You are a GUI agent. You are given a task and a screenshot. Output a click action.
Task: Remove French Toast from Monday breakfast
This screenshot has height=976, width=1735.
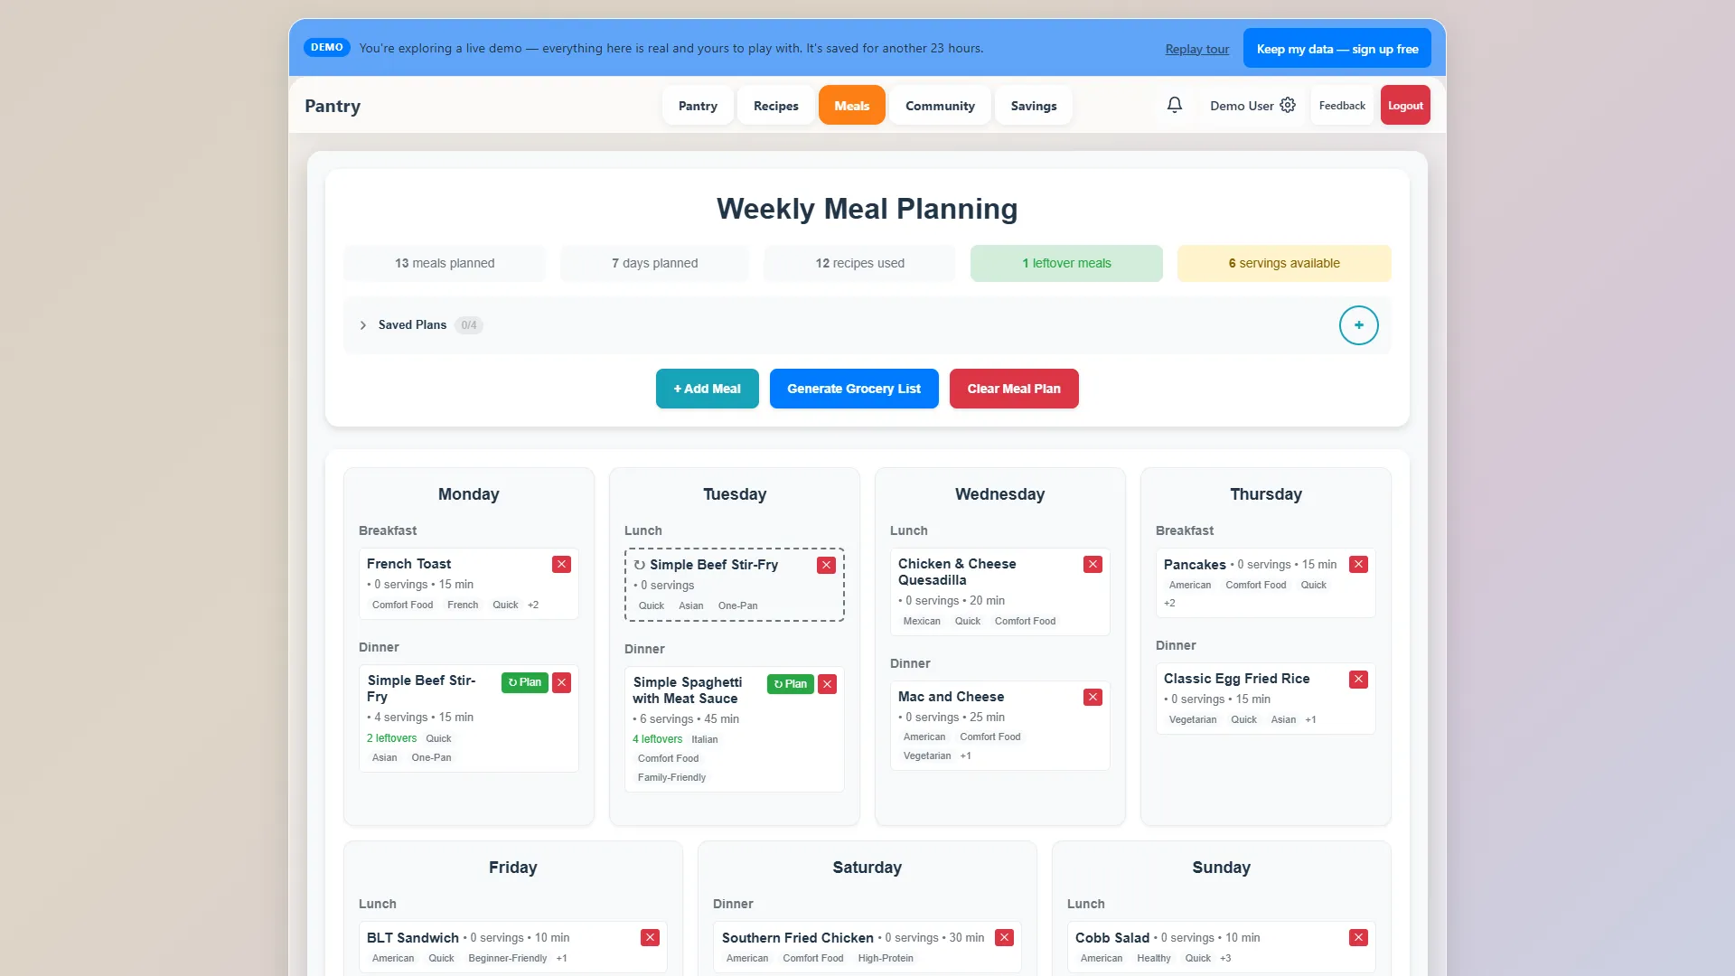click(561, 564)
